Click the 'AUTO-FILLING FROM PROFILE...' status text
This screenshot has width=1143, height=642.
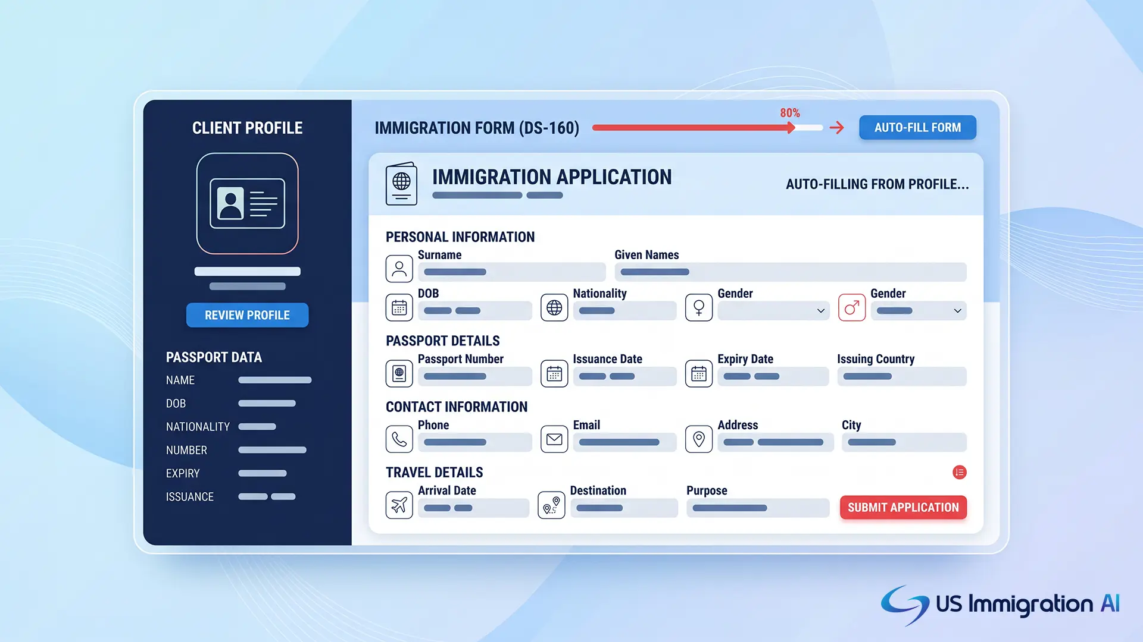[877, 184]
